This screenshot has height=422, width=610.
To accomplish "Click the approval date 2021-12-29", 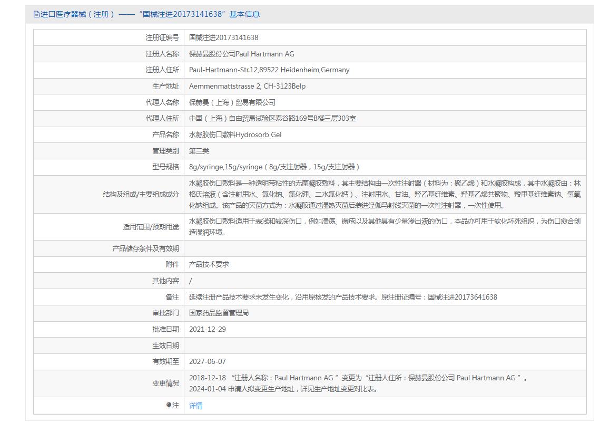I will pos(207,329).
